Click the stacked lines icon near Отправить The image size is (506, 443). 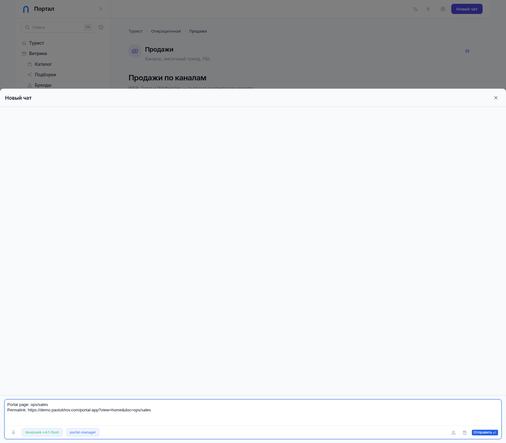tap(454, 433)
